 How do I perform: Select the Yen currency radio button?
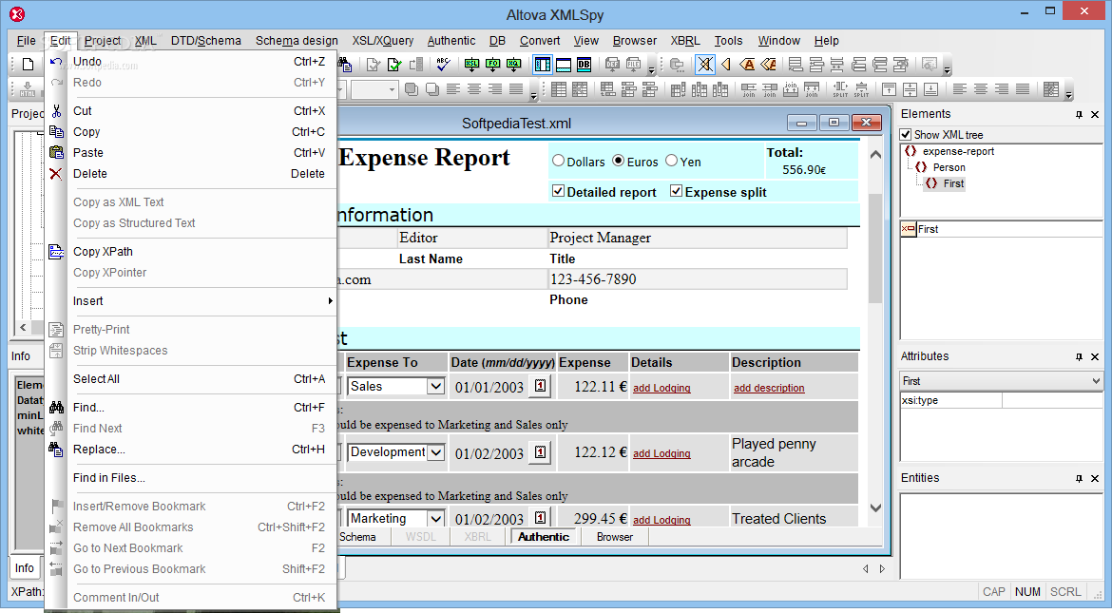[672, 161]
